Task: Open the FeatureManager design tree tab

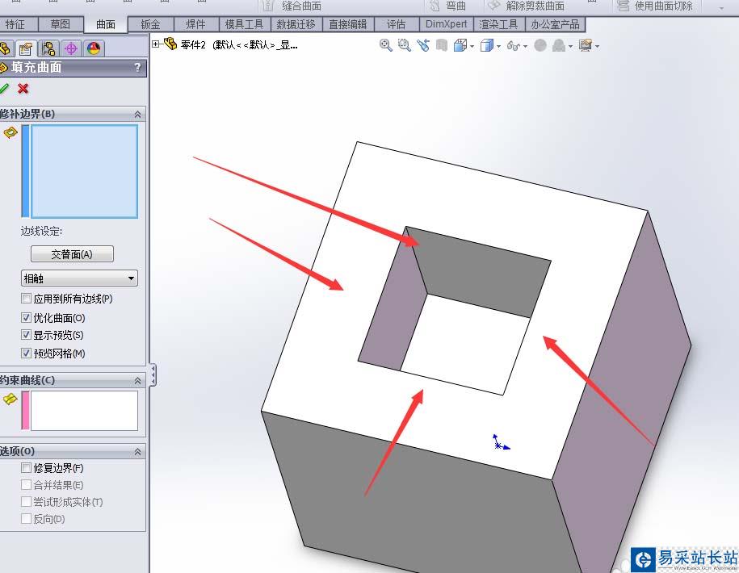Action: coord(5,48)
